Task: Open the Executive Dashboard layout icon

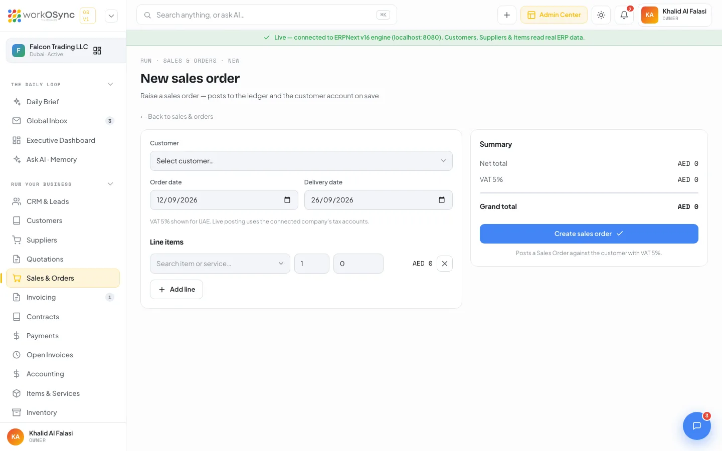Action: 17,140
